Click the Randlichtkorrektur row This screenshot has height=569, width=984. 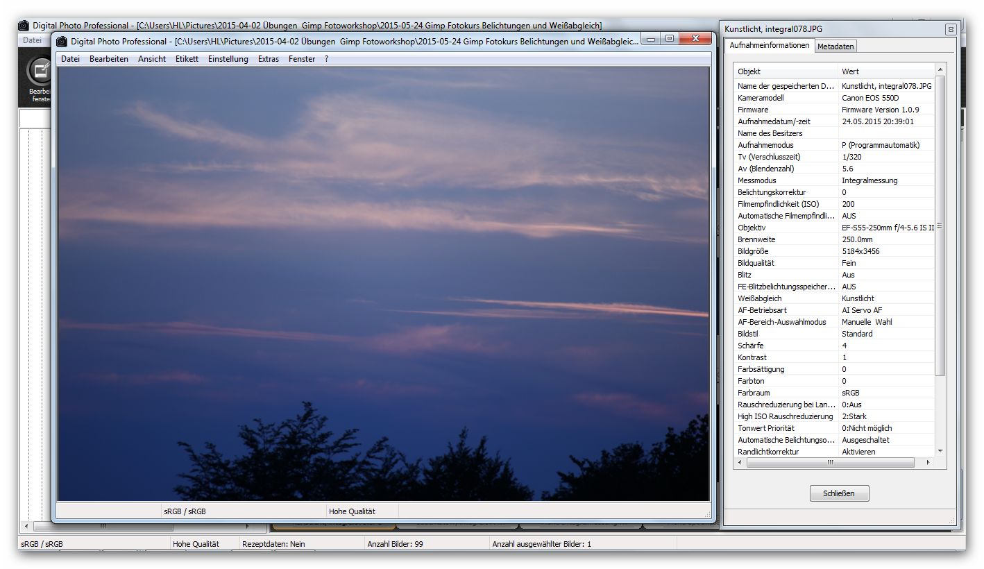(x=834, y=452)
